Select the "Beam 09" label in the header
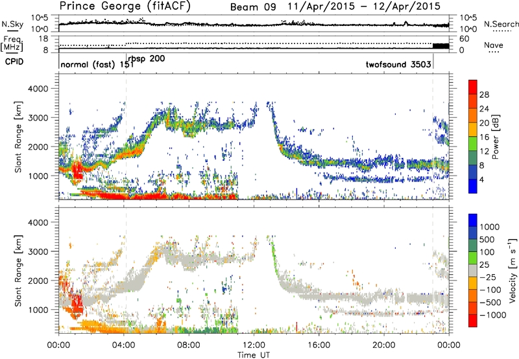Viewport: 519px width, 359px height. 253,7
